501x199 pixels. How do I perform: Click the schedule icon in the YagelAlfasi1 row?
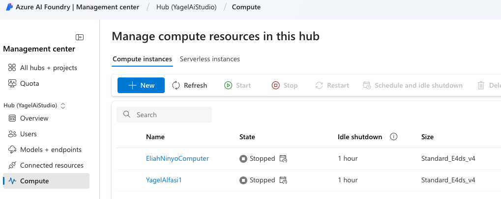(283, 180)
